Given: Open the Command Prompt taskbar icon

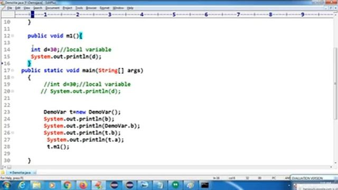Looking at the screenshot, I should point(205,185).
